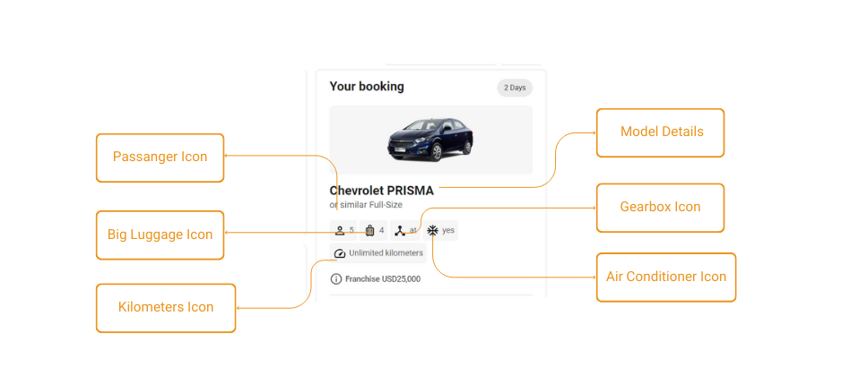
Task: Select the Big Luggage Icon label box
Action: tap(160, 235)
